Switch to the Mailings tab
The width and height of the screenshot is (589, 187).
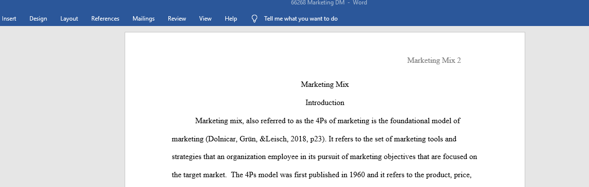click(143, 19)
